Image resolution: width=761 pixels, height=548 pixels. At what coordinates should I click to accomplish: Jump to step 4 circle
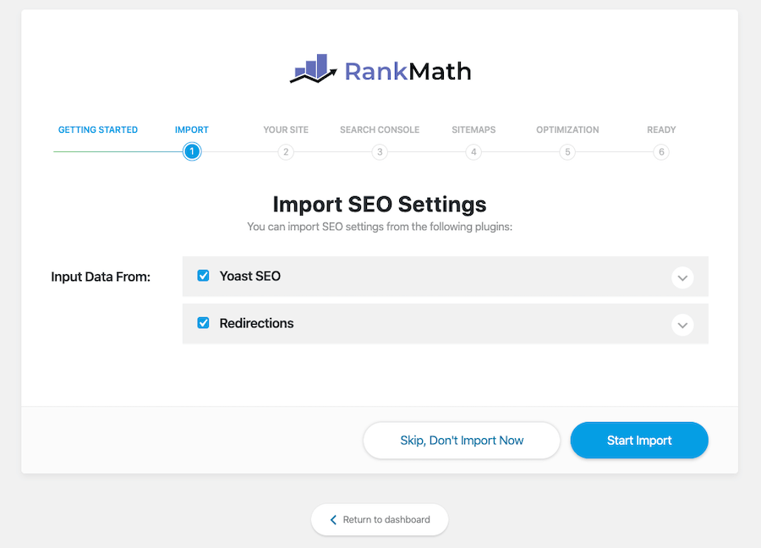tap(474, 152)
